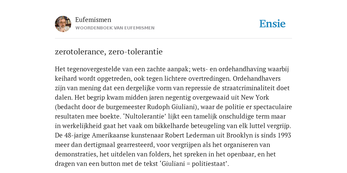Image resolution: width=347 pixels, height=173 pixels.
Task: Open the WOORDENBOEK VAN EUFEMISMEN subtitle link
Action: coord(115,28)
